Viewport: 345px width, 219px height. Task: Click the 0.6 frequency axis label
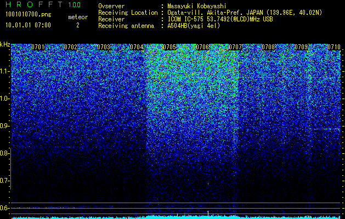[x=4, y=208]
